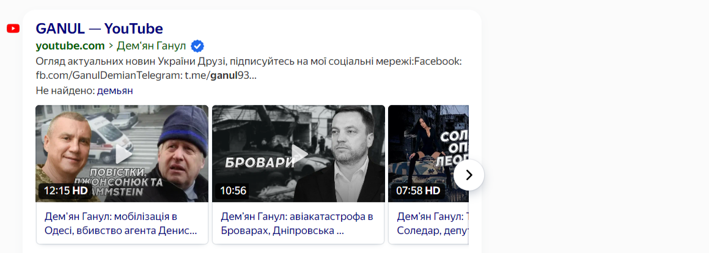Follow the green youtube.com domain link
709x253 pixels.
[x=70, y=46]
